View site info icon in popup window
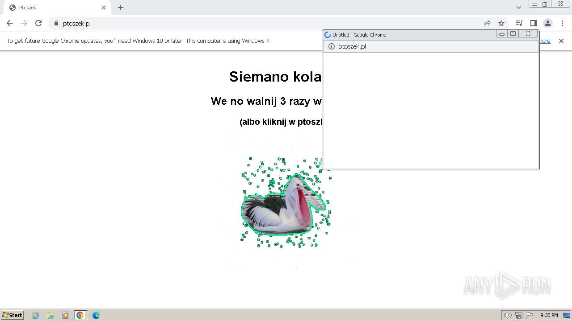Viewport: 572px width, 321px height. coord(332,46)
